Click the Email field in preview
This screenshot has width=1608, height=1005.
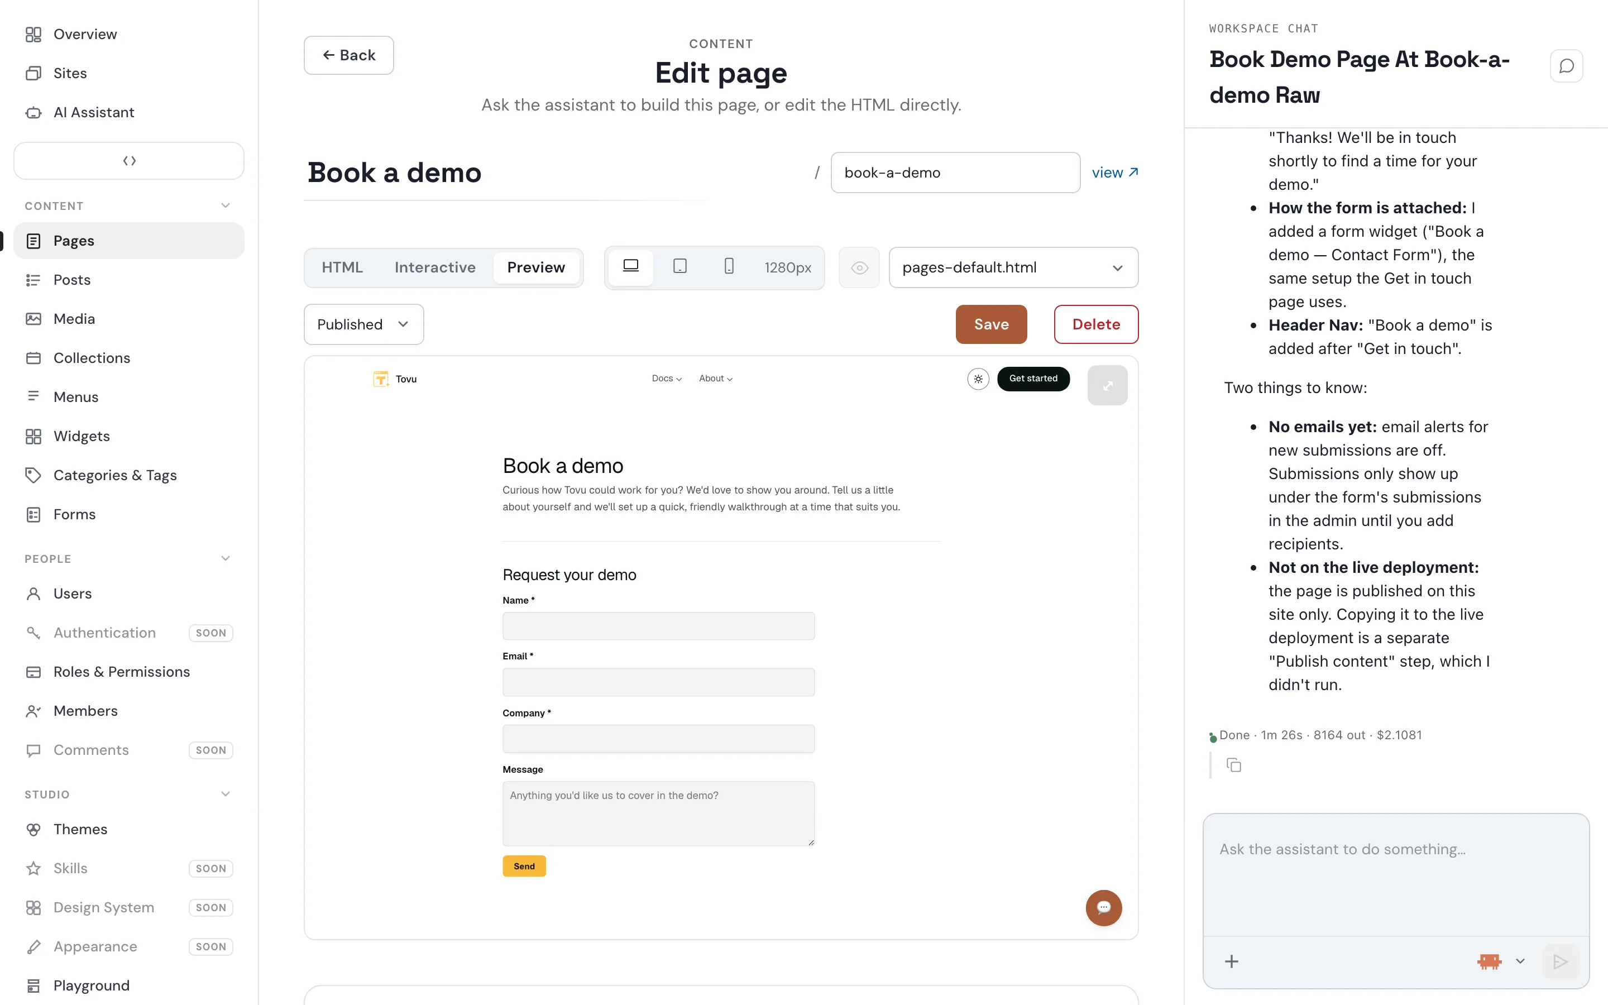[658, 682]
